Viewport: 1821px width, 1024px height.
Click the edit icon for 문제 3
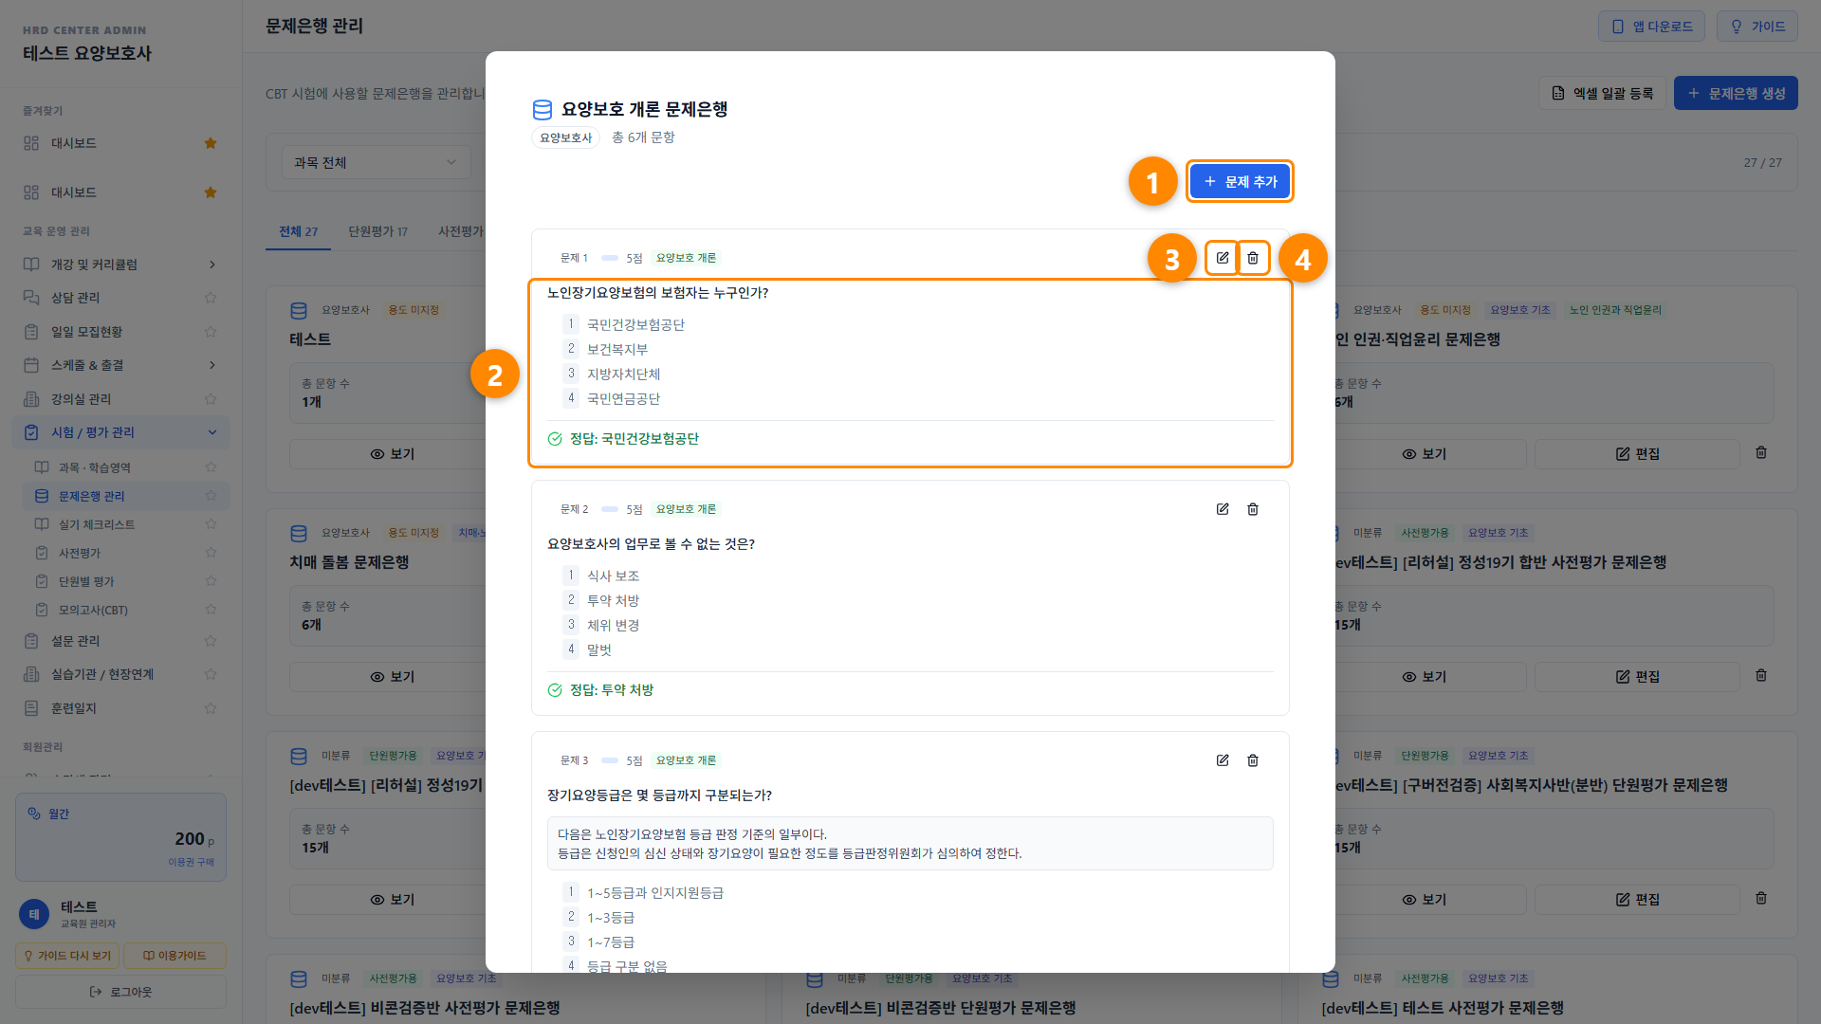(1223, 760)
